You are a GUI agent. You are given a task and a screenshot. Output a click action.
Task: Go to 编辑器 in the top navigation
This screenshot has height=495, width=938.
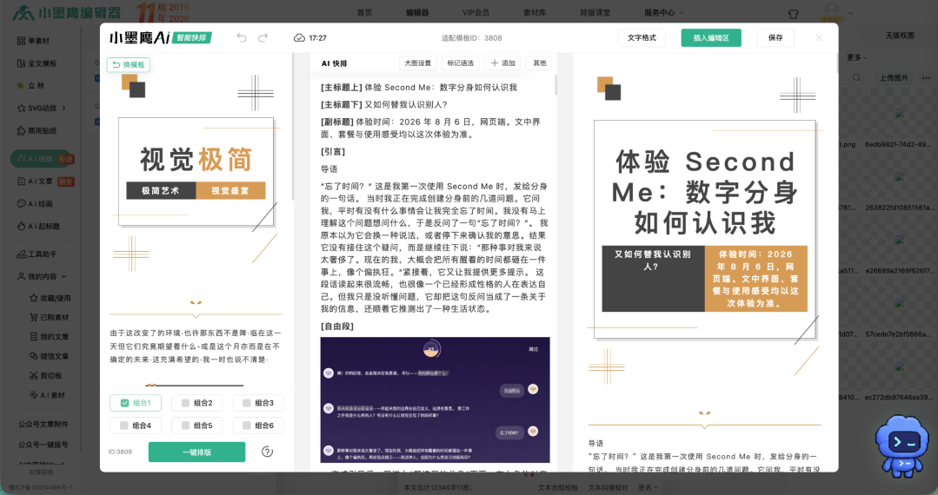tap(417, 12)
